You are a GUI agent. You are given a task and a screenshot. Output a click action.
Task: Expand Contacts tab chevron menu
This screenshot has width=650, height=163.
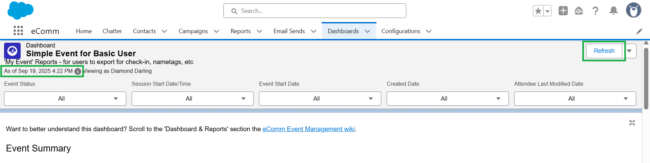pyautogui.click(x=164, y=31)
